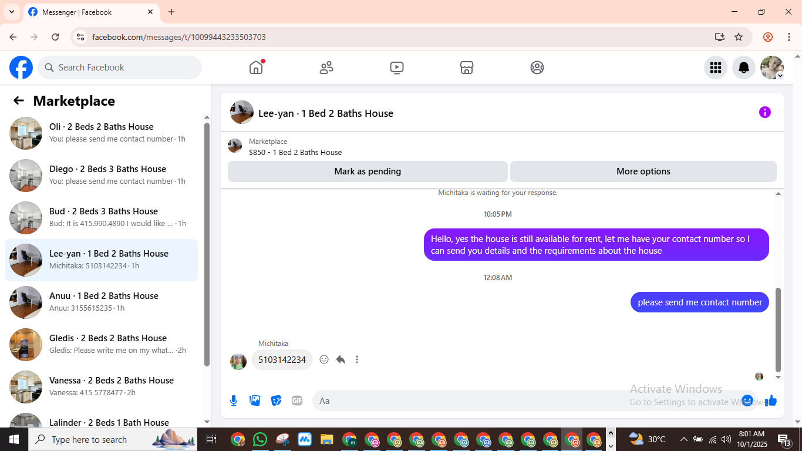The image size is (802, 451).
Task: Open the Chrome profile icon
Action: 768,37
